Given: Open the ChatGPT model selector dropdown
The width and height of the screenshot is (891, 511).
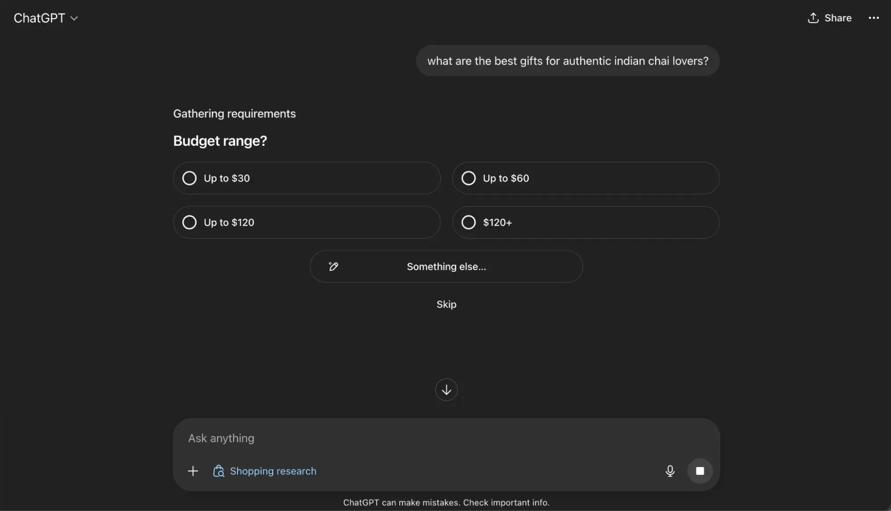Looking at the screenshot, I should click(74, 18).
